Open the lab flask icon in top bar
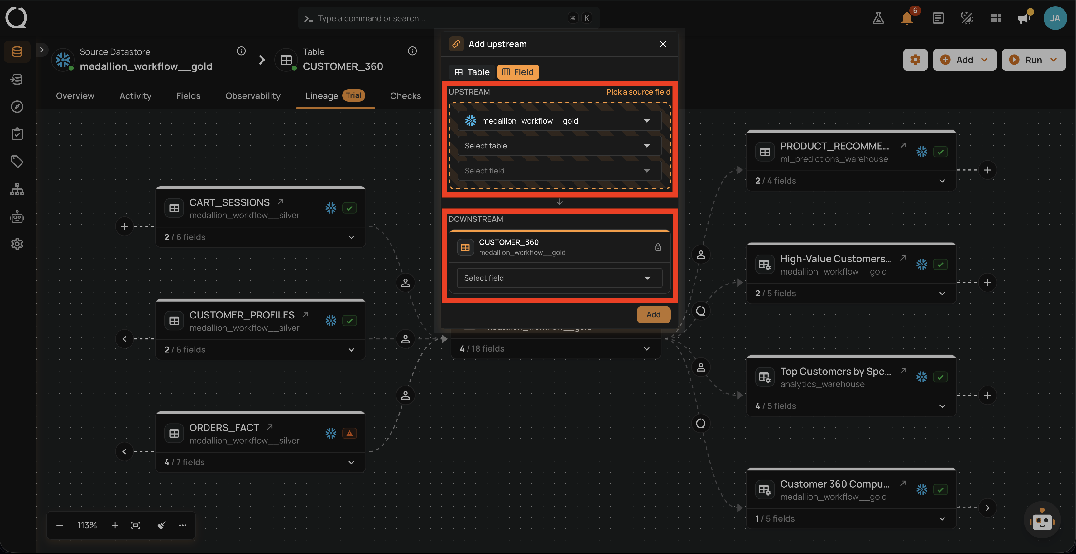The height and width of the screenshot is (554, 1076). pyautogui.click(x=878, y=18)
